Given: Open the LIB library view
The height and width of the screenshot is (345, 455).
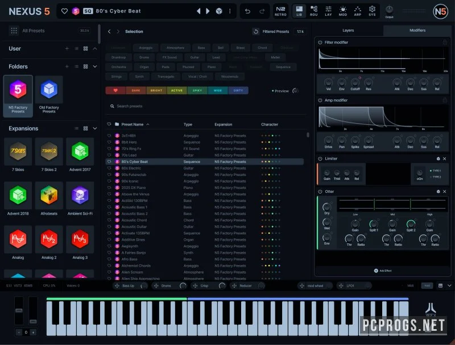Looking at the screenshot, I should [299, 11].
